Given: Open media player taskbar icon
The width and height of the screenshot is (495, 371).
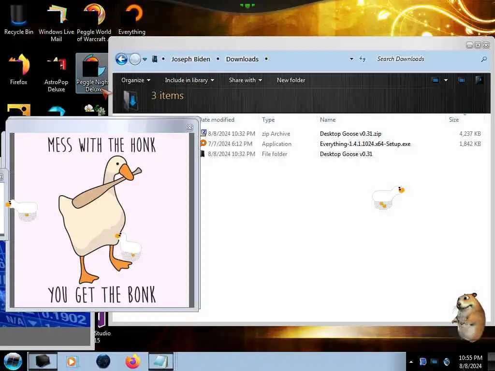Looking at the screenshot, I should point(72,361).
